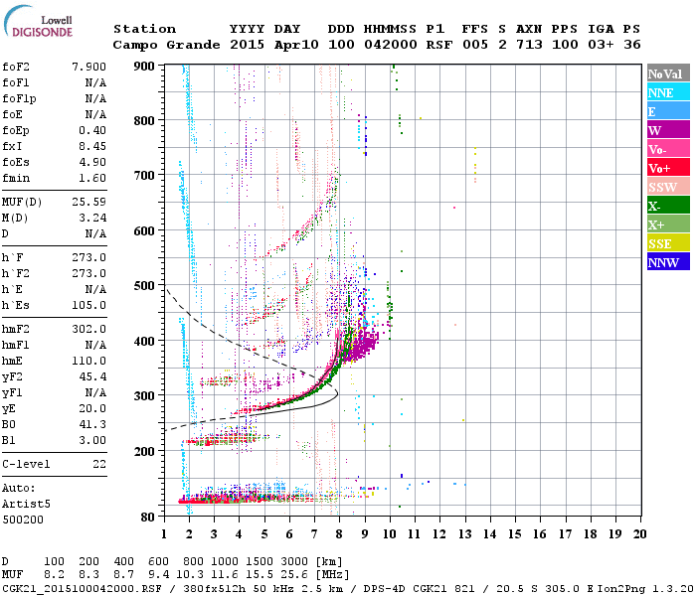Image resolution: width=696 pixels, height=596 pixels.
Task: Click the Apr10 date in header
Action: [296, 45]
